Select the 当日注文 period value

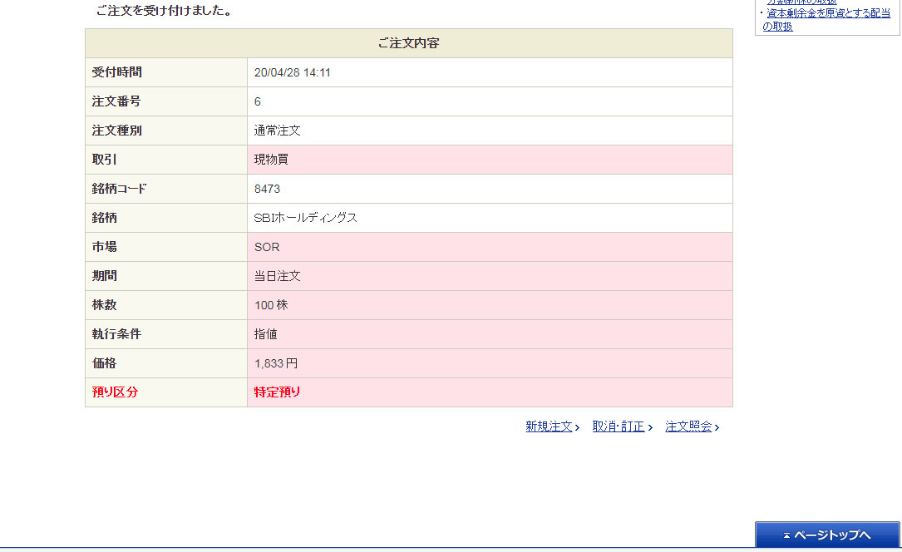coord(278,276)
